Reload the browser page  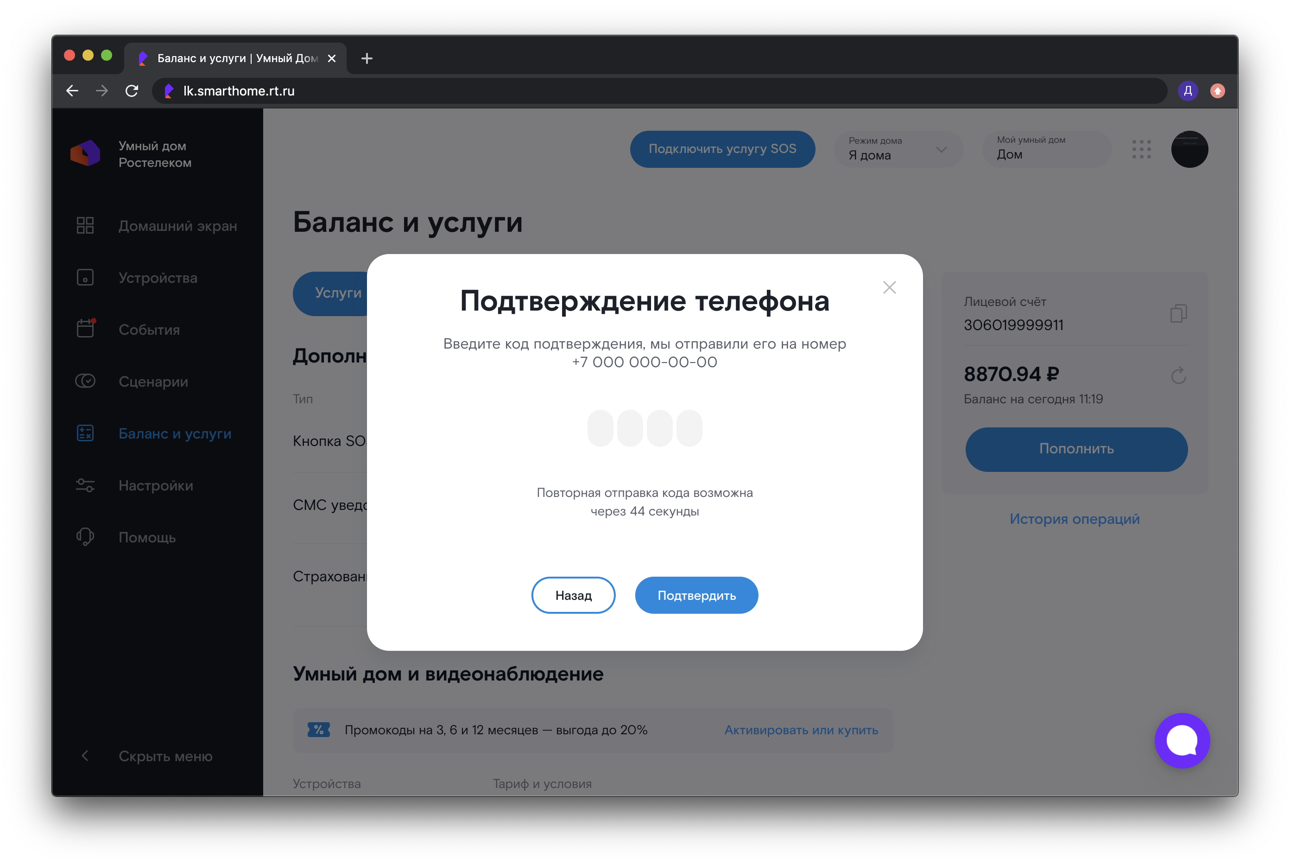tap(132, 91)
